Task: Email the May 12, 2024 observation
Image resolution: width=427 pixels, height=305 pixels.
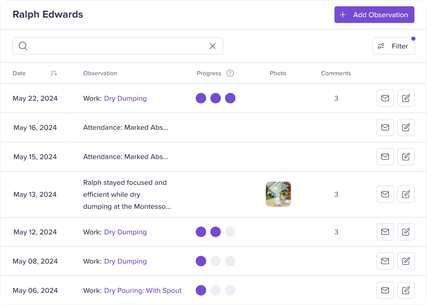Action: coord(385,232)
